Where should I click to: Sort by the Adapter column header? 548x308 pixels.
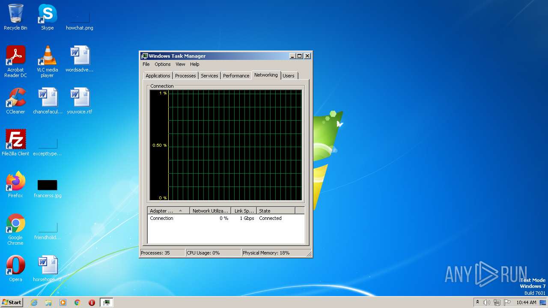click(169, 211)
